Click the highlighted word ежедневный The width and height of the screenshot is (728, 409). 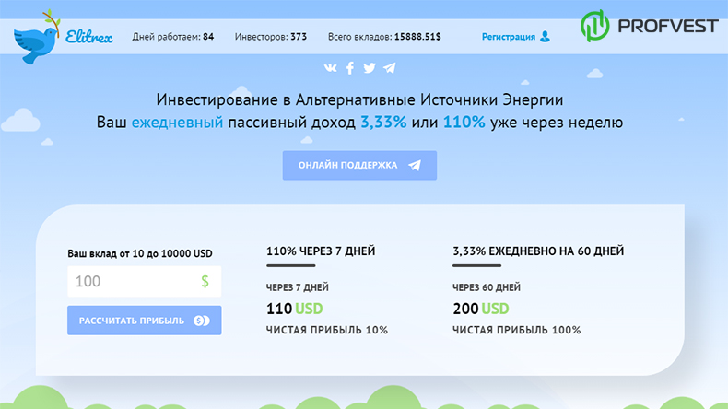pyautogui.click(x=177, y=123)
